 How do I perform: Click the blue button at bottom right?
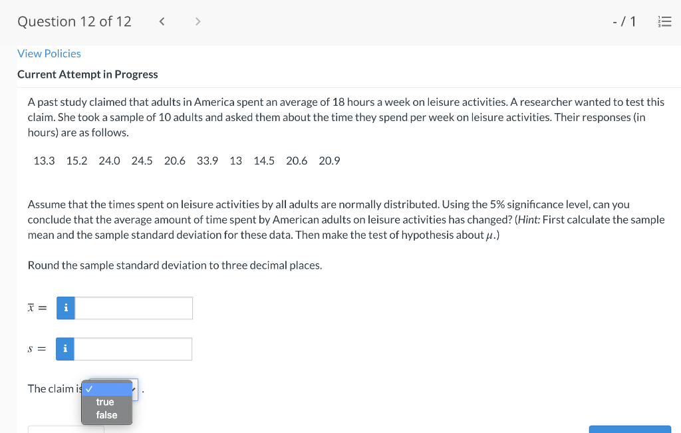(630, 429)
